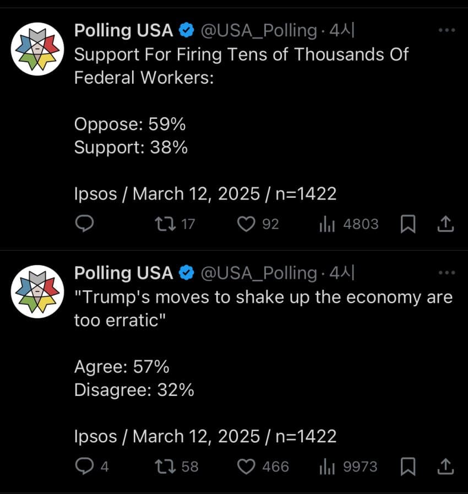Reply to the federal workers poll tweet
The width and height of the screenshot is (468, 494).
[x=83, y=224]
